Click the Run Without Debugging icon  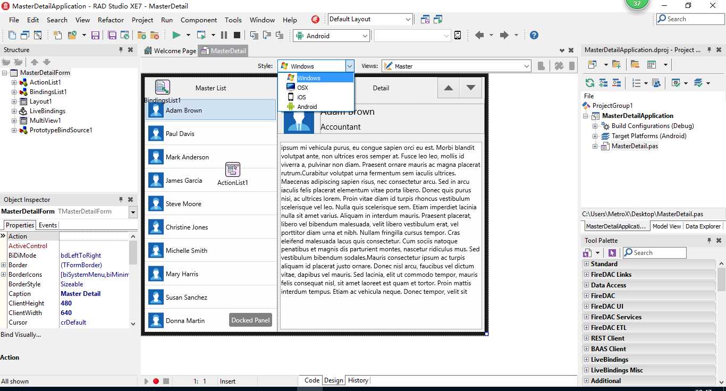(x=201, y=36)
